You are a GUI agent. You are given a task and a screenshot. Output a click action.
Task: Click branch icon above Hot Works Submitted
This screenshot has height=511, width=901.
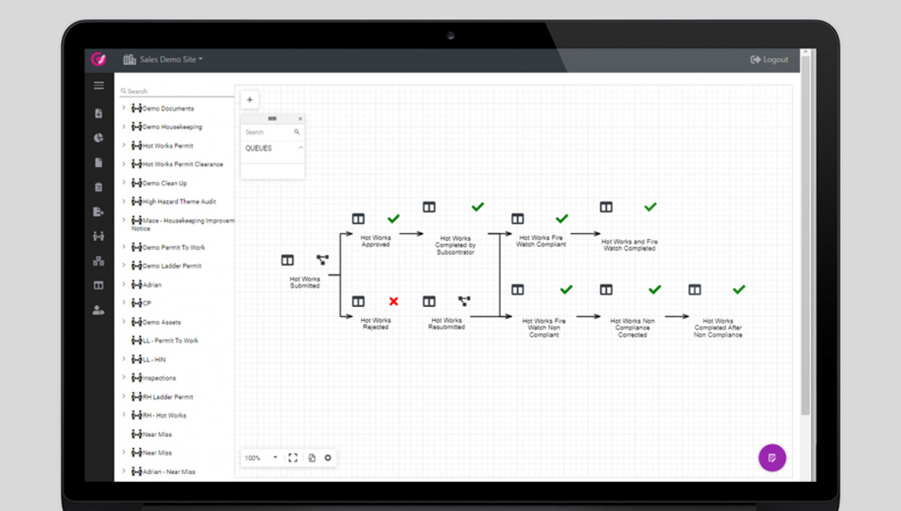coord(322,260)
